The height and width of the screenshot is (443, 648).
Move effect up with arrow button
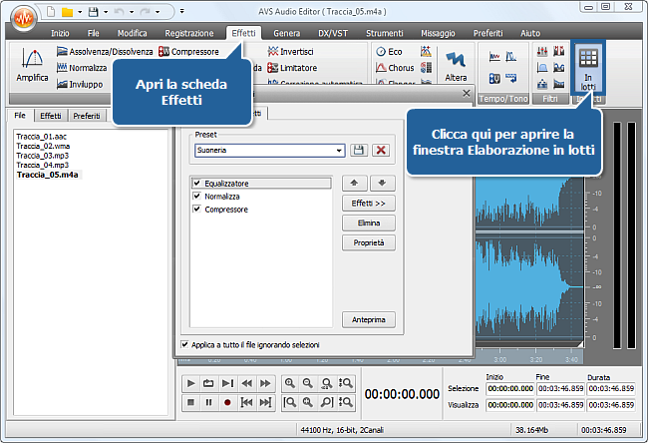point(355,184)
